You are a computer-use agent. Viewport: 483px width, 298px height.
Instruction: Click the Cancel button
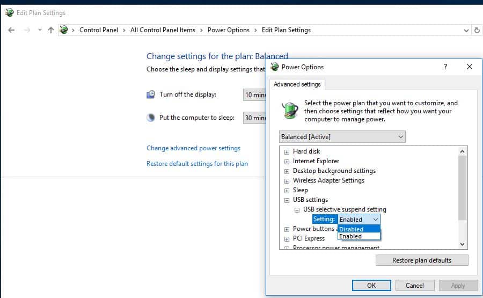pos(415,285)
